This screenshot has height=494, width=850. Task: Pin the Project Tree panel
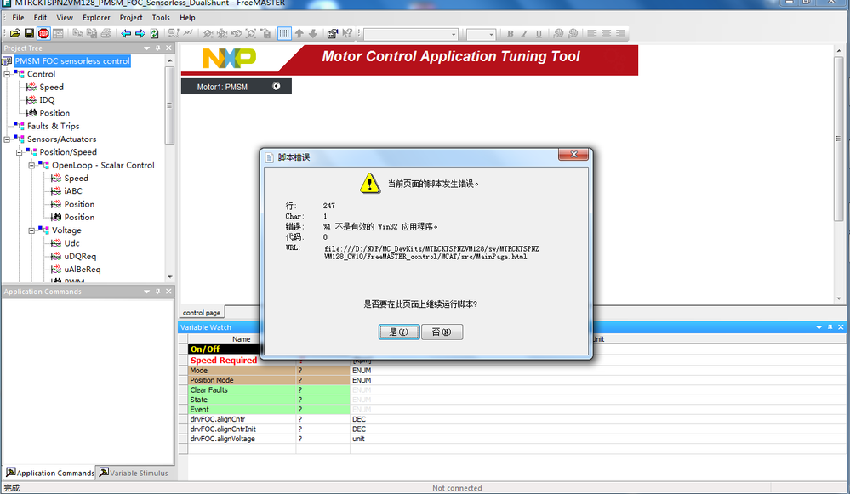tap(157, 48)
